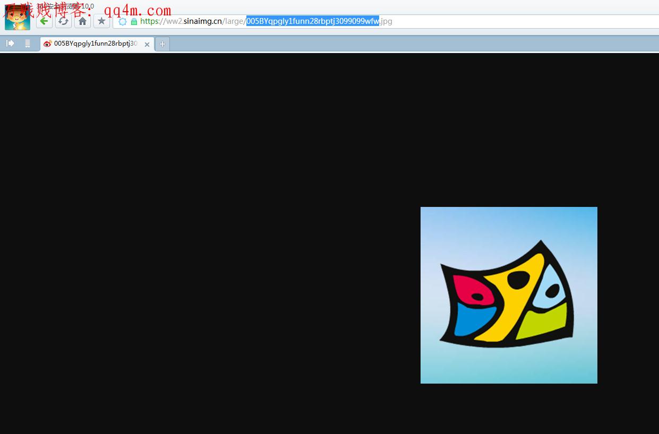
Task: Click the colorful logo image
Action: (509, 295)
